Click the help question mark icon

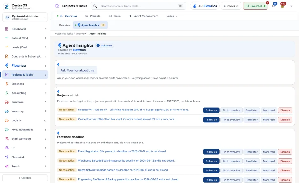(x=291, y=6)
